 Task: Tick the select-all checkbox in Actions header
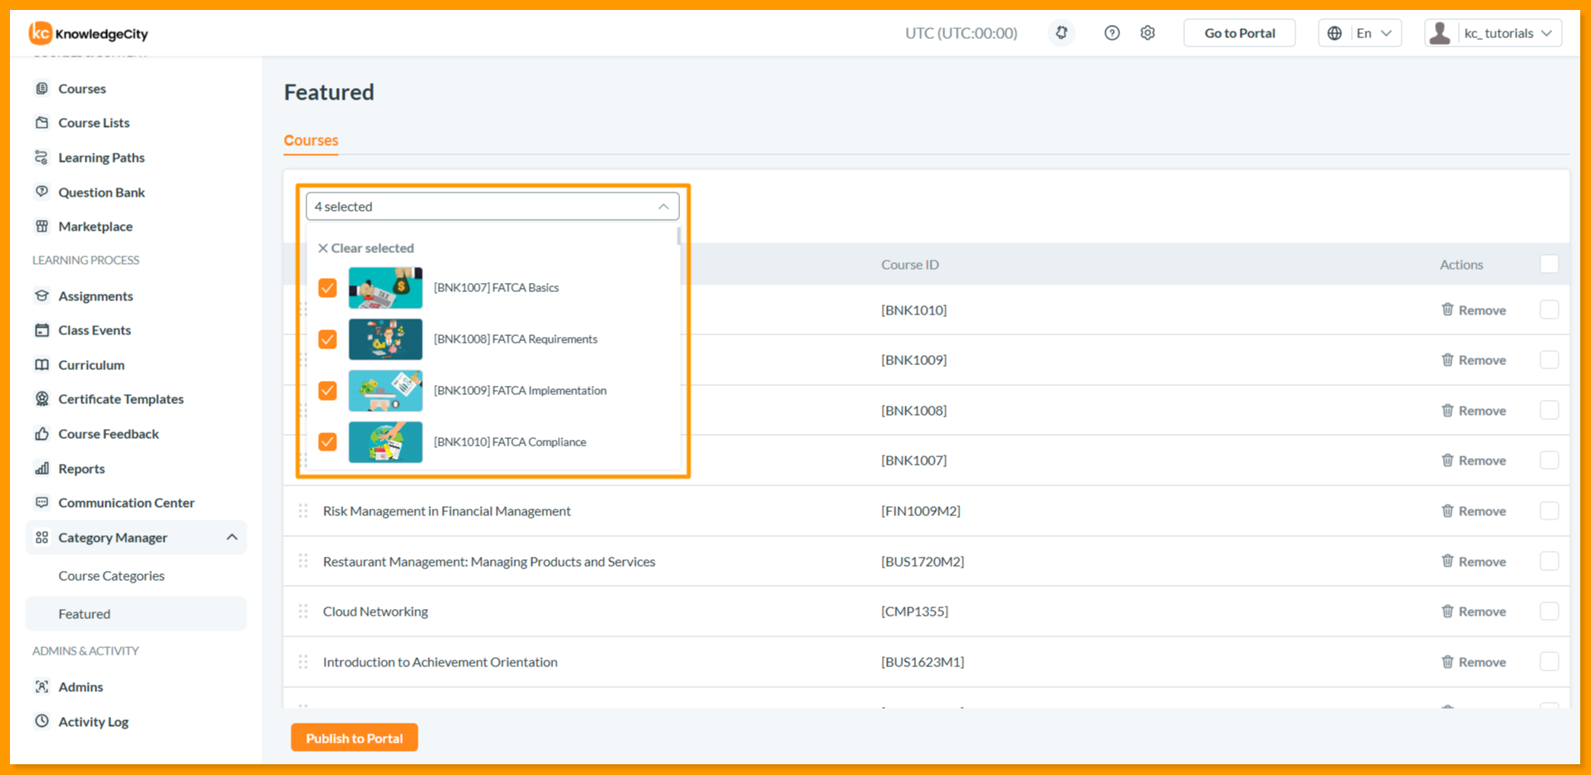click(1549, 264)
